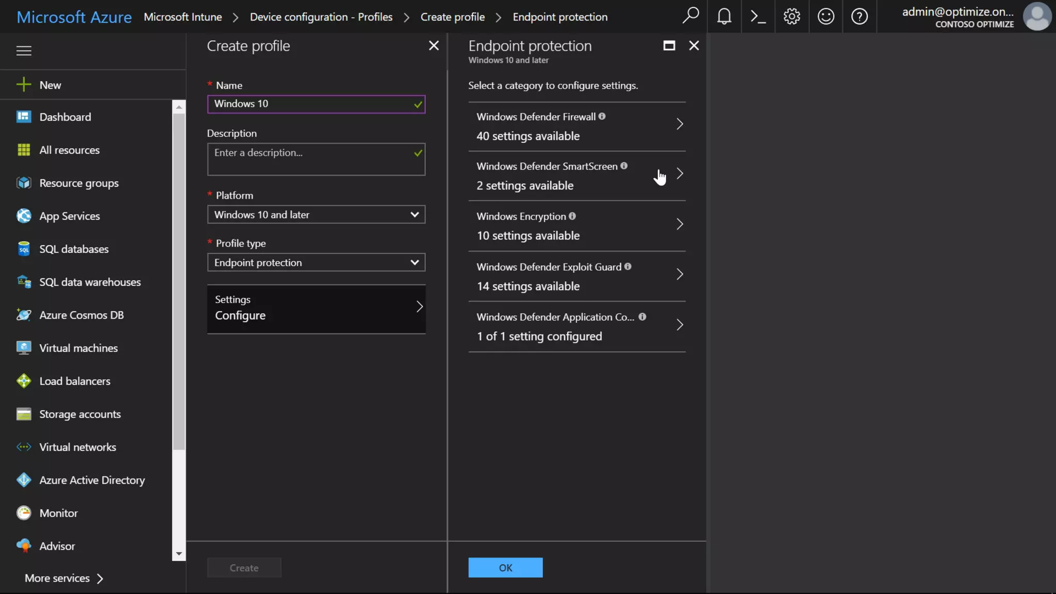Select Endpoint protection breadcrumb
1056x594 pixels.
560,17
